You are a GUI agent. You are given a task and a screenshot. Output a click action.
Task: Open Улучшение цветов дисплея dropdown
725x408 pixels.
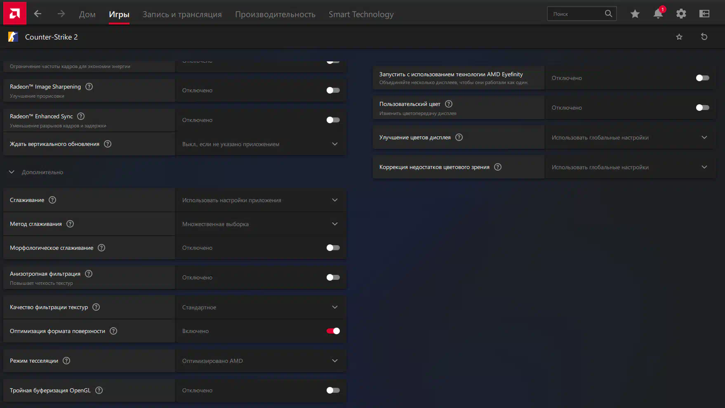click(x=629, y=138)
